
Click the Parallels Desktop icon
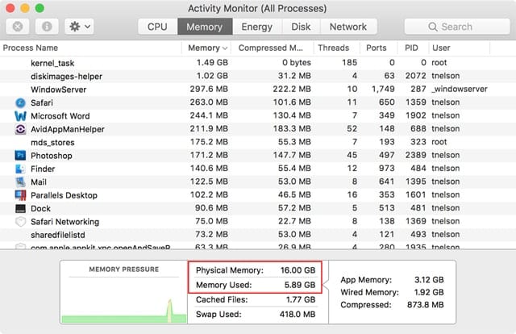[20, 195]
